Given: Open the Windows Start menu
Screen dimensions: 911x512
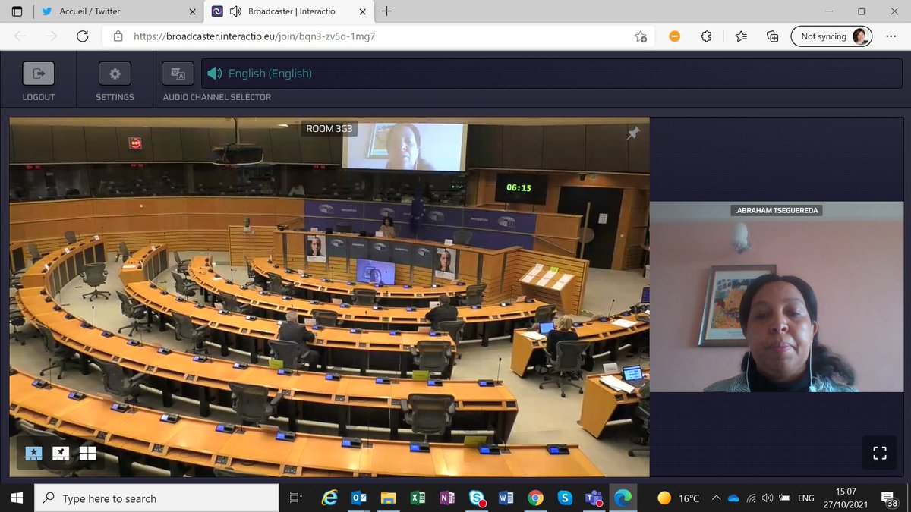Looking at the screenshot, I should click(17, 498).
